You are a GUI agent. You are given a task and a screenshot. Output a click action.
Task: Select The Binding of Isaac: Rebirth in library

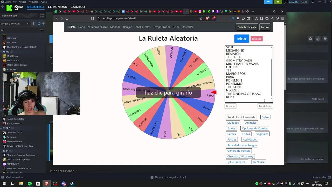pyautogui.click(x=22, y=47)
